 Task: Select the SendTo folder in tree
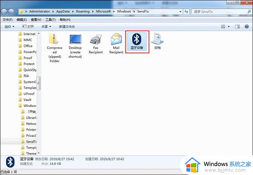click(x=29, y=142)
